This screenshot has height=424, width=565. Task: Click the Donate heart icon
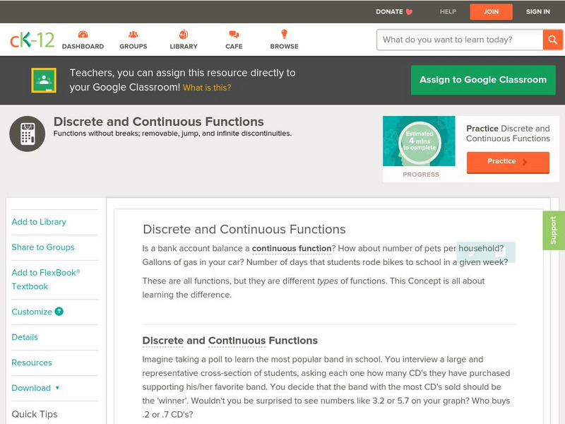click(409, 12)
